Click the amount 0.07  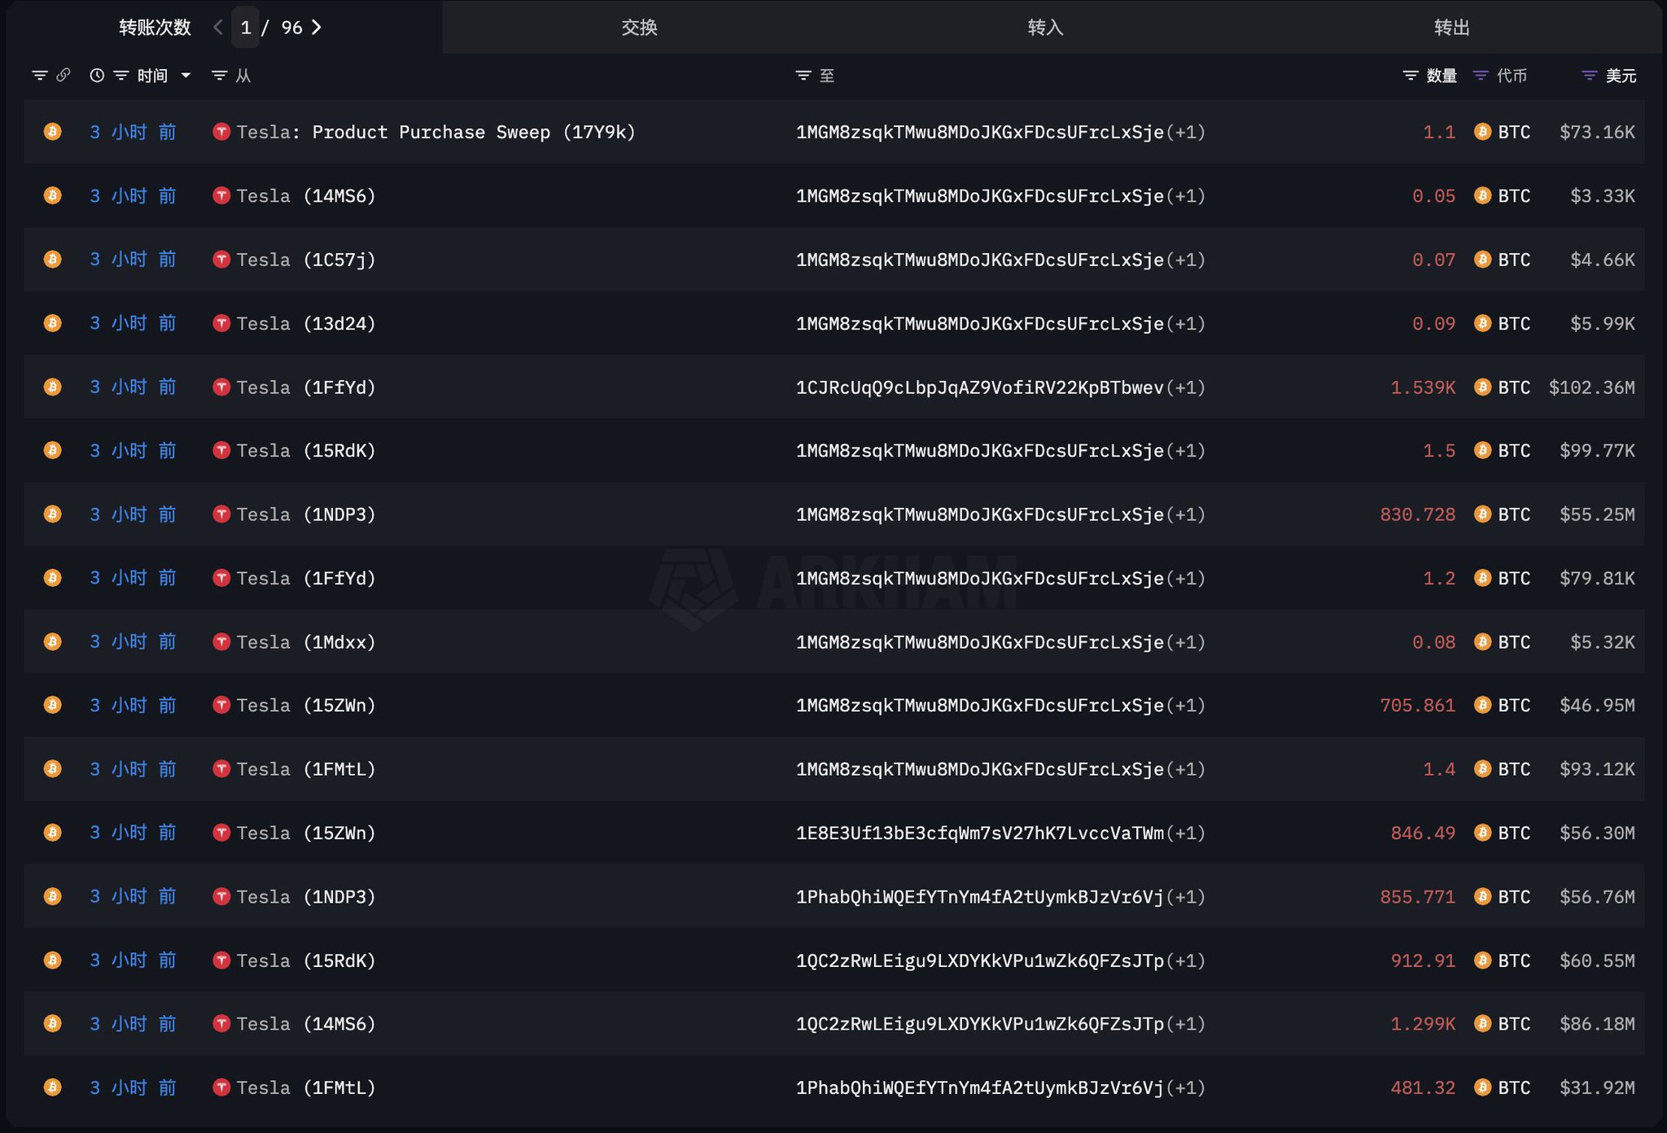[x=1433, y=260]
